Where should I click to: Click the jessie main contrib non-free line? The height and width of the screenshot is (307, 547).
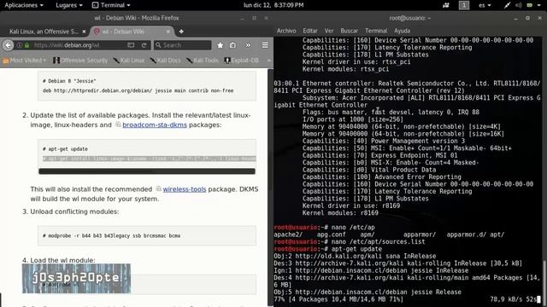tap(138, 90)
